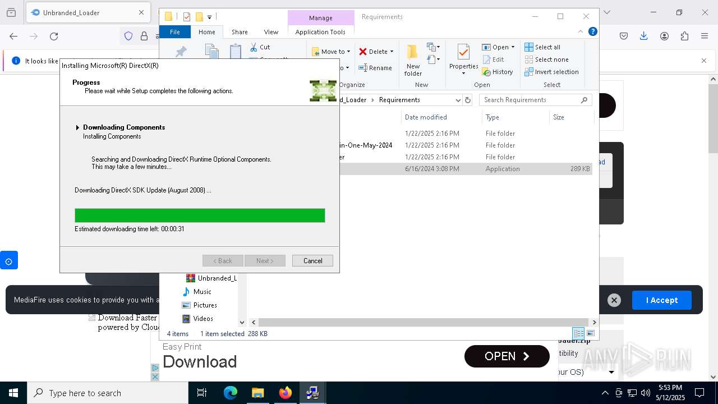The width and height of the screenshot is (718, 404).
Task: Switch to the Home ribbon tab
Action: click(x=206, y=32)
